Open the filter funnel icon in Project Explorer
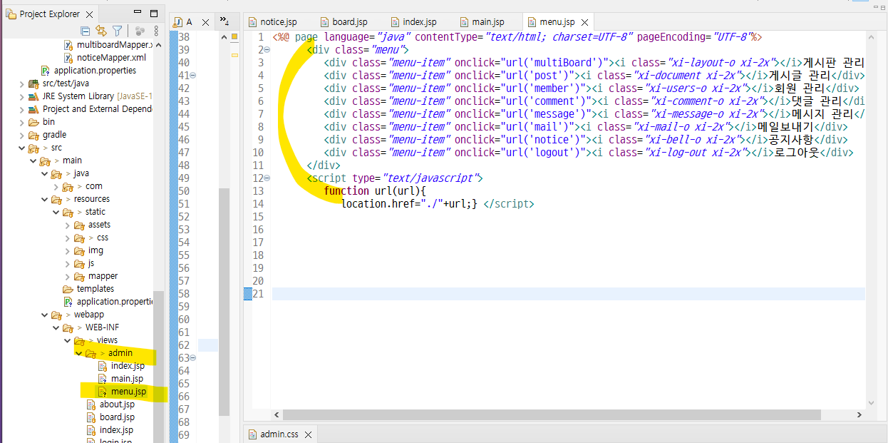Viewport: 888px width, 443px height. [x=117, y=31]
